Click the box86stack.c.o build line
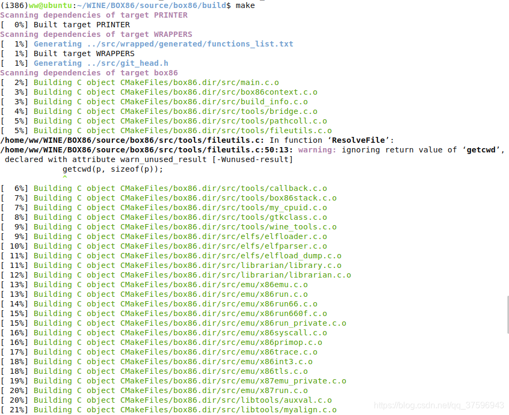 (x=168, y=198)
